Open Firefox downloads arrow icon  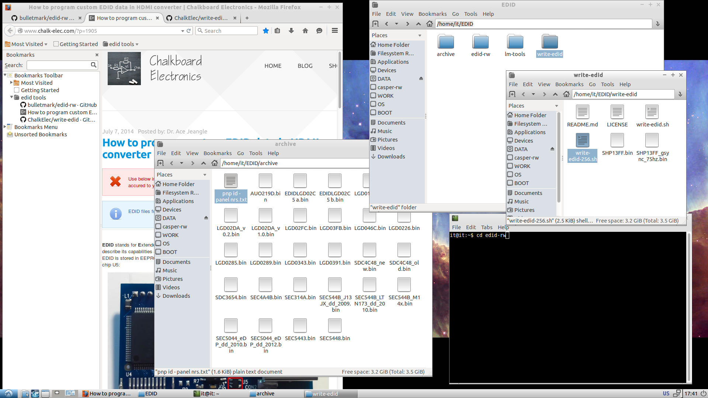pos(291,31)
